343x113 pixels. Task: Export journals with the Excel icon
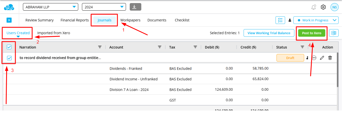[333, 33]
